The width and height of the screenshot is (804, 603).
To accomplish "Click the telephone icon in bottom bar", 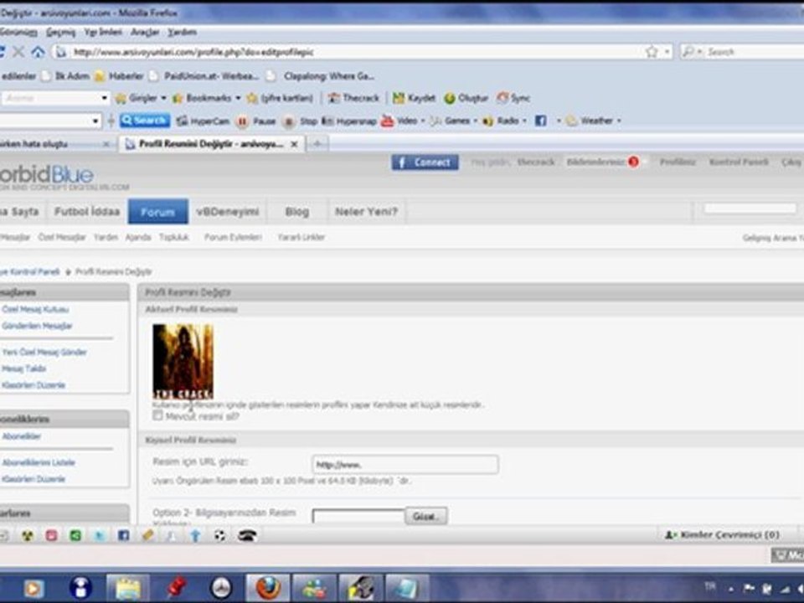I will click(247, 536).
